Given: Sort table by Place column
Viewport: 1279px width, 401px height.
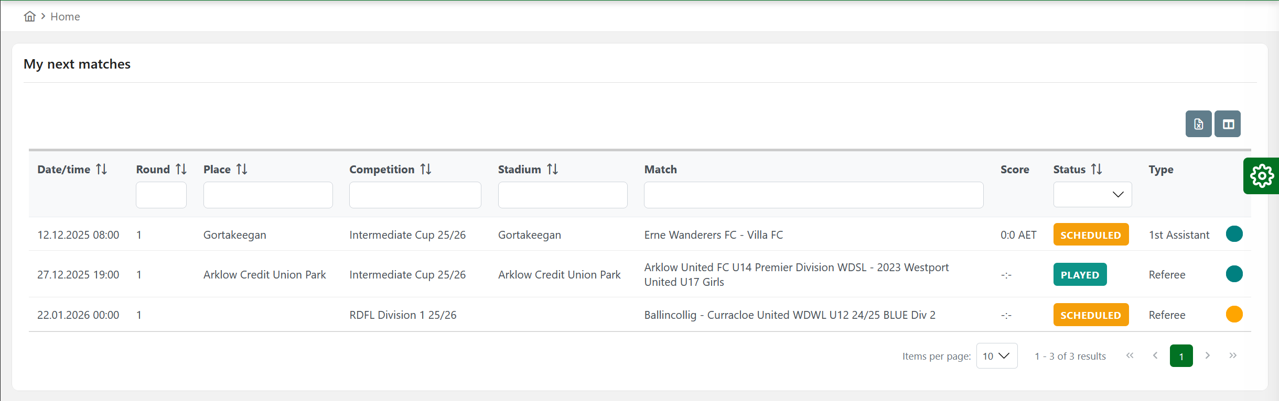Looking at the screenshot, I should click(x=242, y=169).
